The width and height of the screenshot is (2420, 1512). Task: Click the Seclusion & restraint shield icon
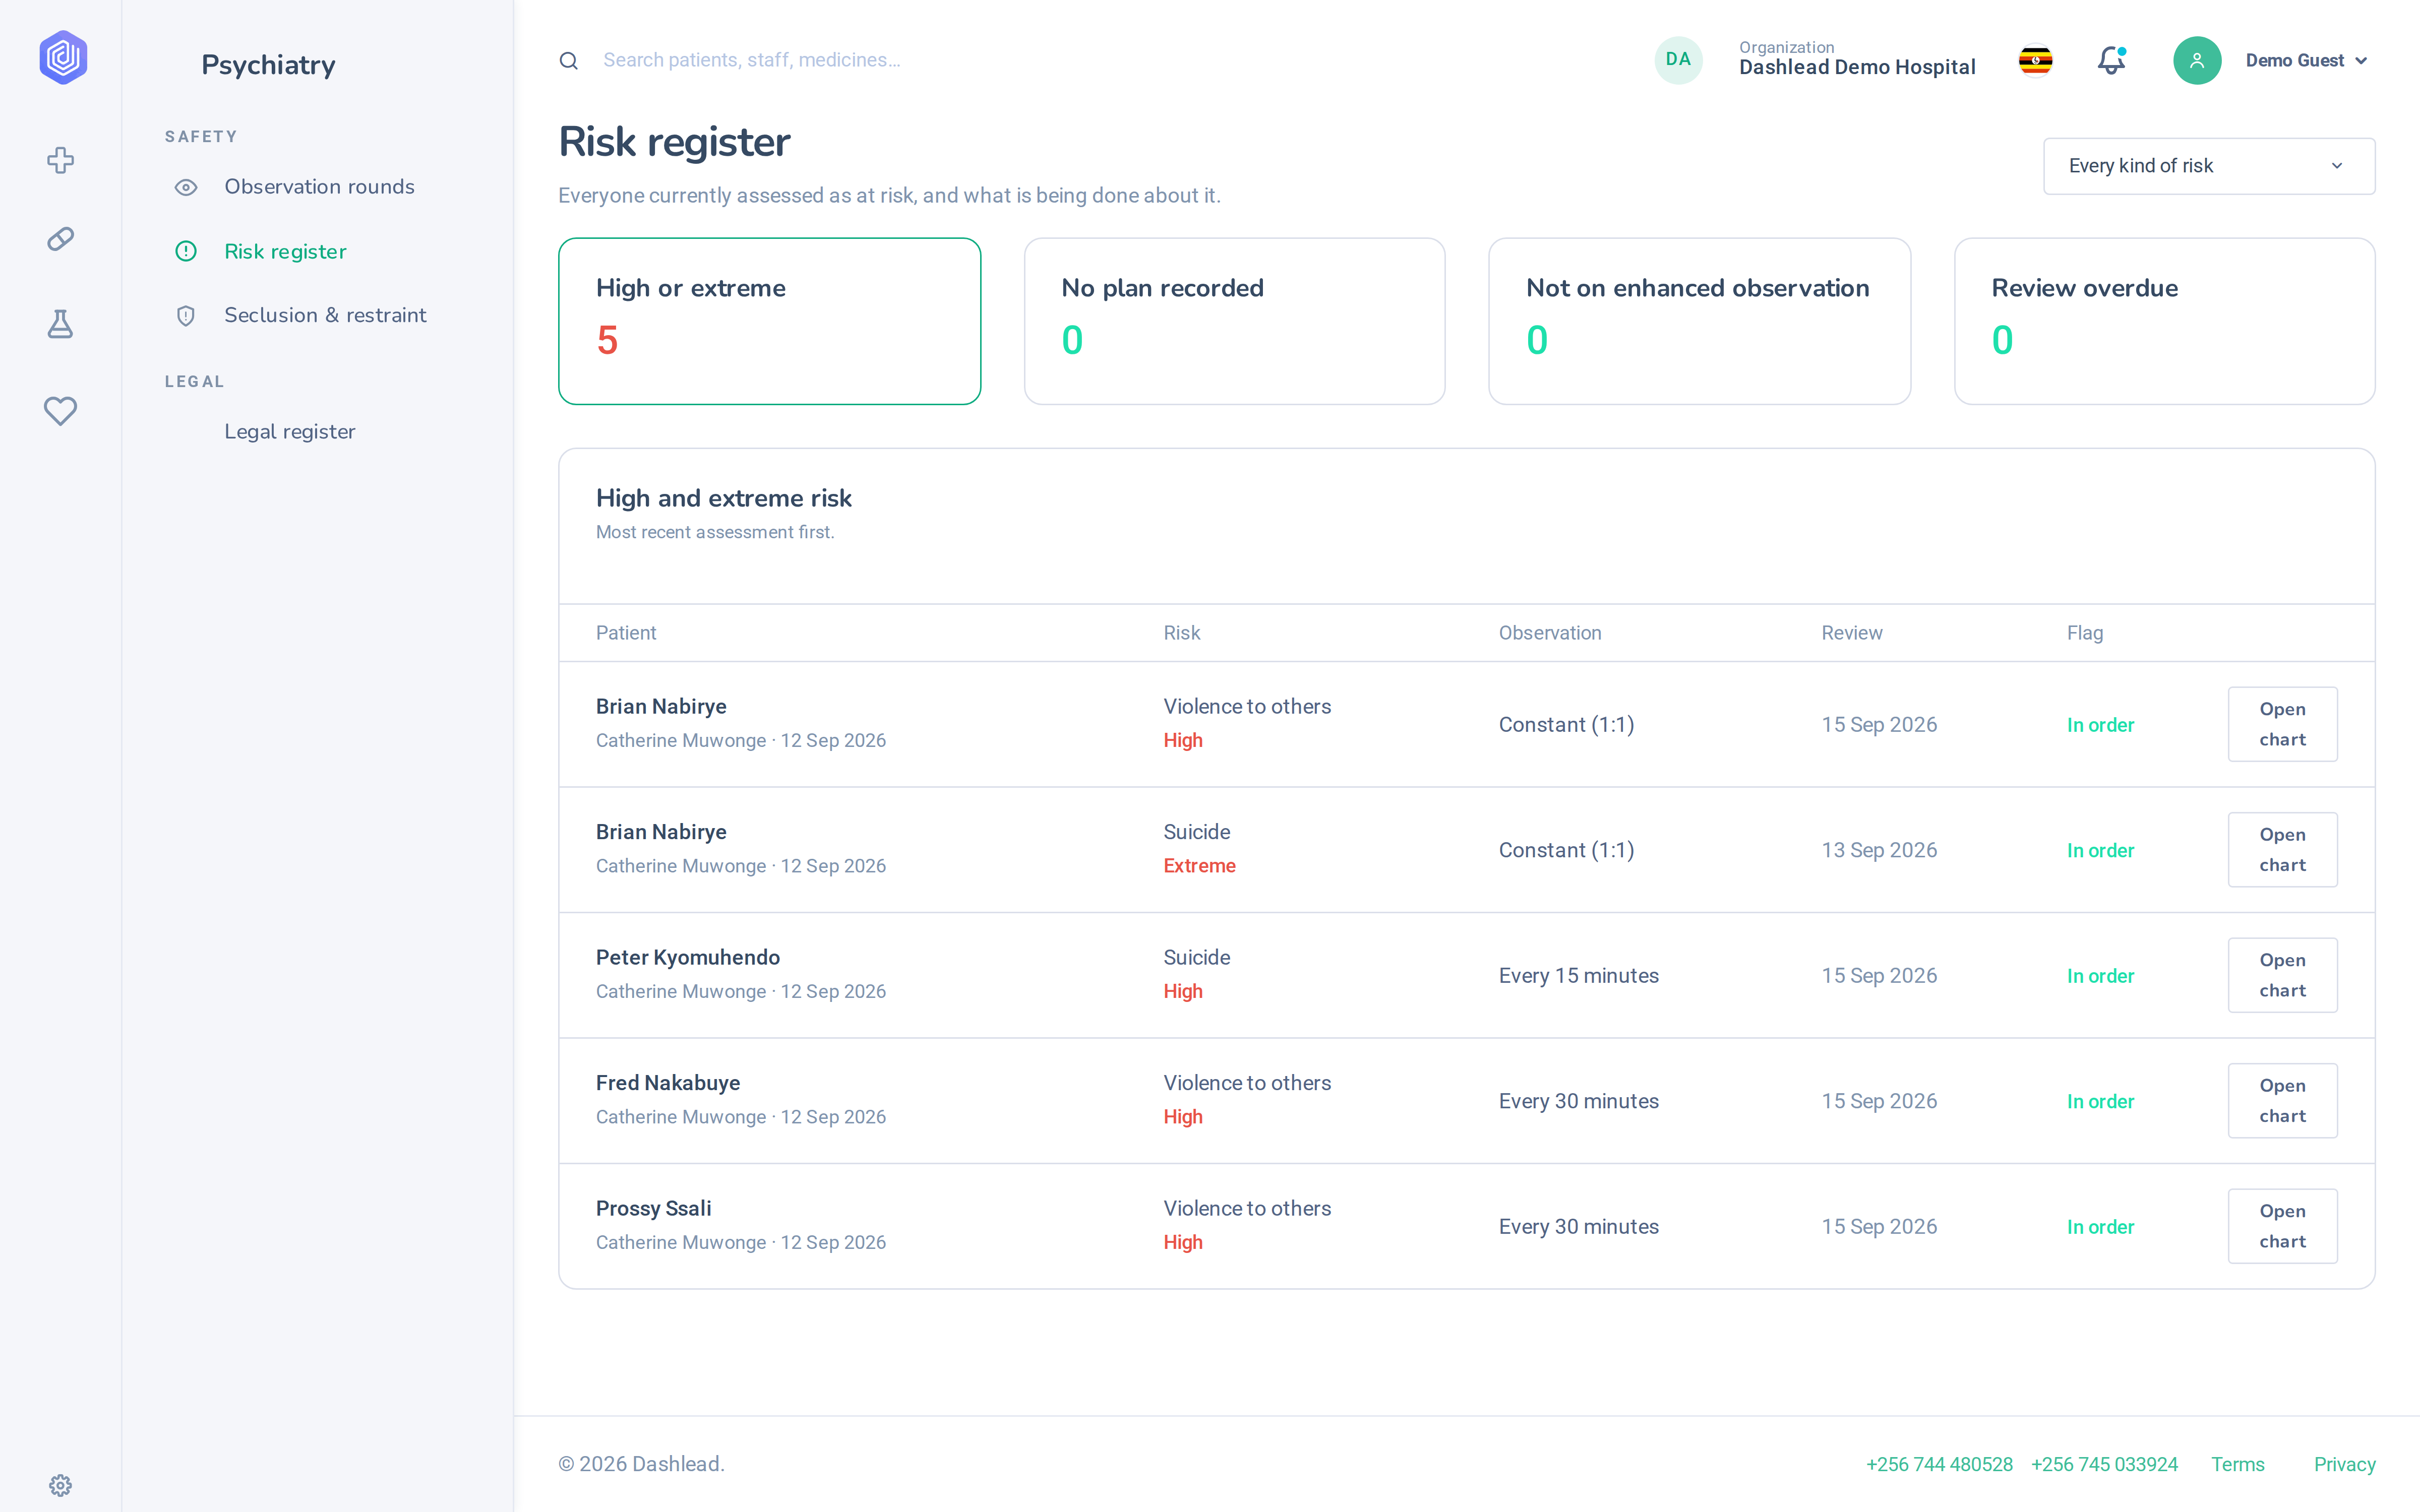(x=186, y=316)
